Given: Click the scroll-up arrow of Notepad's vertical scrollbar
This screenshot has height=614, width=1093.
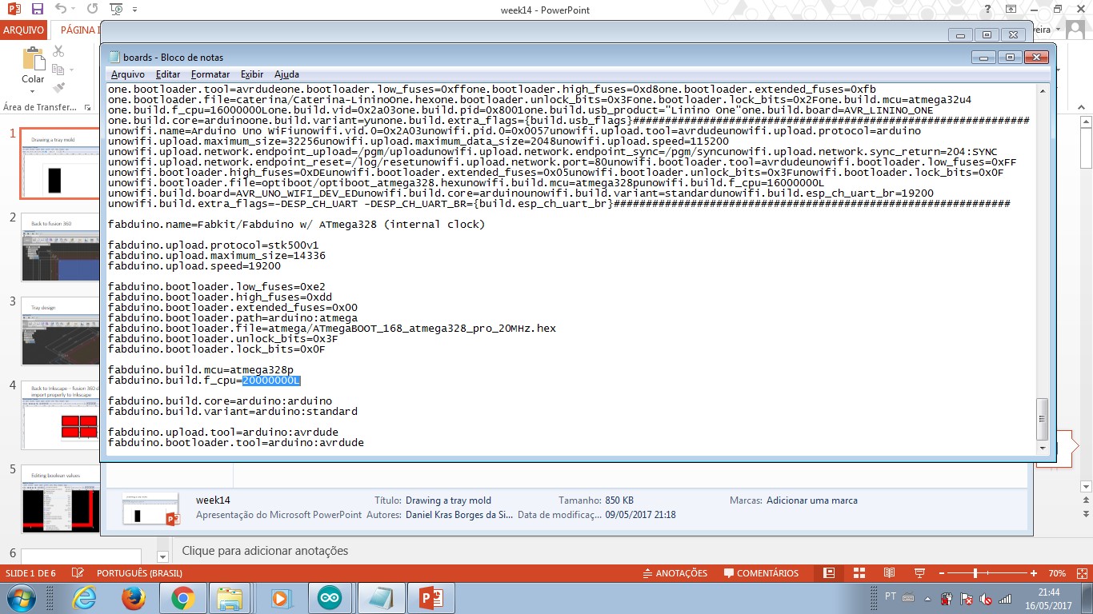Looking at the screenshot, I should click(x=1042, y=90).
